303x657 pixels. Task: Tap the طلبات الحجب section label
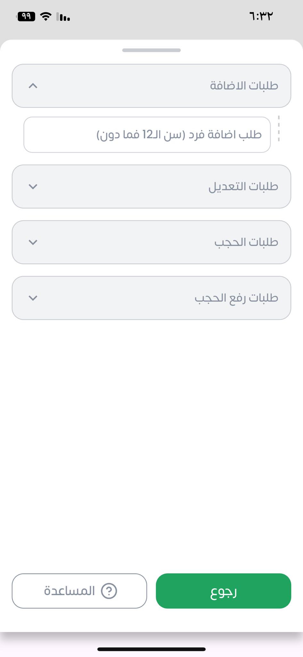(246, 242)
